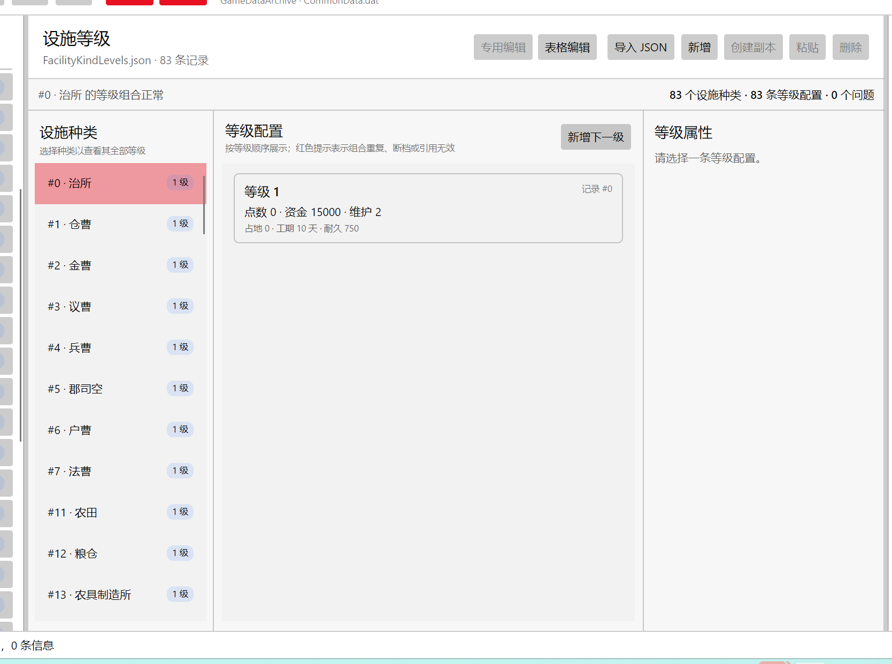Add a new record with 新增
The height and width of the screenshot is (664, 892).
coord(699,47)
